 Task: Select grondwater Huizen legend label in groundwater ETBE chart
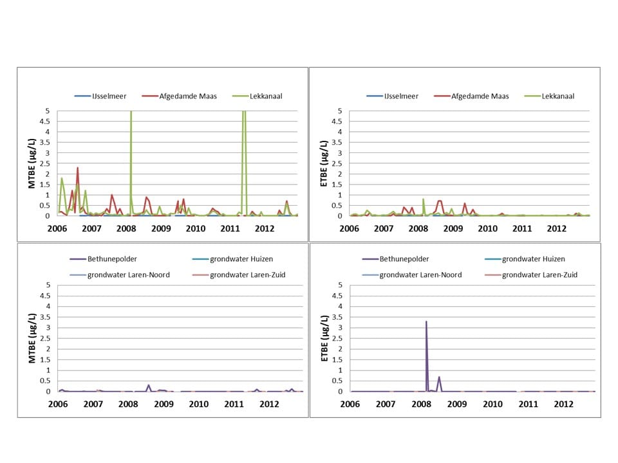(534, 259)
